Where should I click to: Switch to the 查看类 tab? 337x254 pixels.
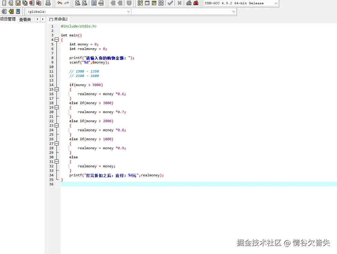(x=25, y=19)
